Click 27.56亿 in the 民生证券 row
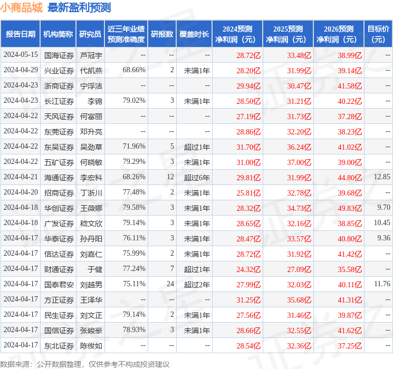The width and height of the screenshot is (393, 369). pyautogui.click(x=248, y=315)
